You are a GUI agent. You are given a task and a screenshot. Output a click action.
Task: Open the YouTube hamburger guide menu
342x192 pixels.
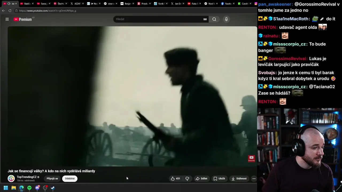pyautogui.click(x=7, y=19)
